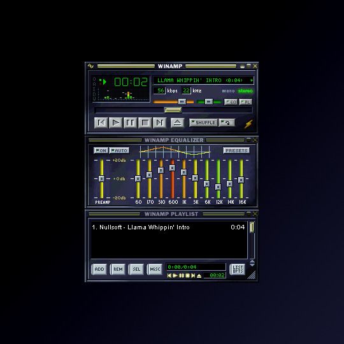344x344 pixels.
Task: Stop playback with the Stop button
Action: click(x=145, y=123)
